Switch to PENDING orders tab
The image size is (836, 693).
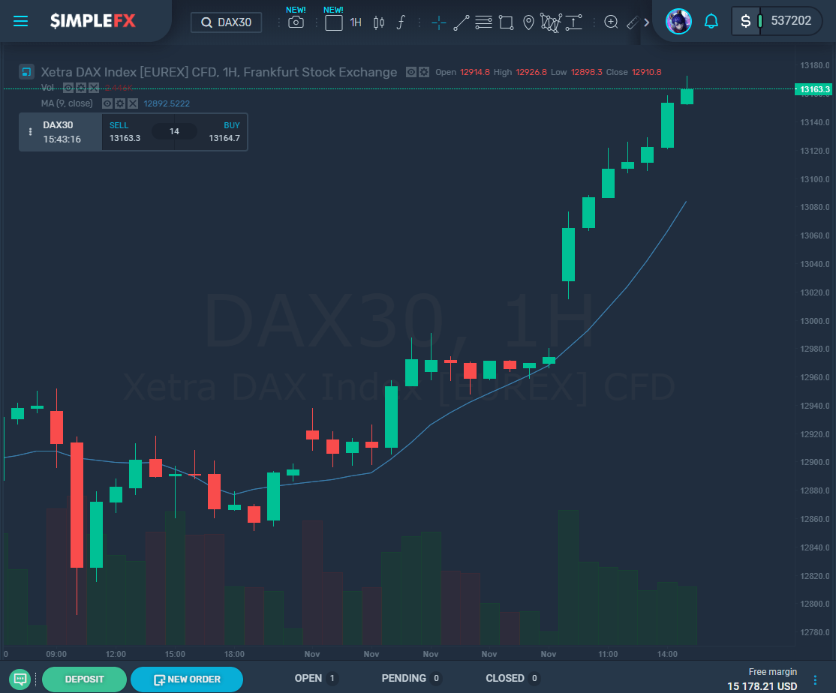(411, 678)
